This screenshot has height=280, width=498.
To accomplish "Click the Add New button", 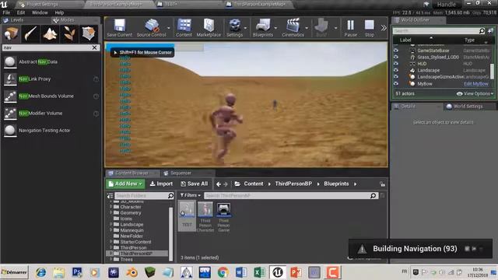I will 125,184.
